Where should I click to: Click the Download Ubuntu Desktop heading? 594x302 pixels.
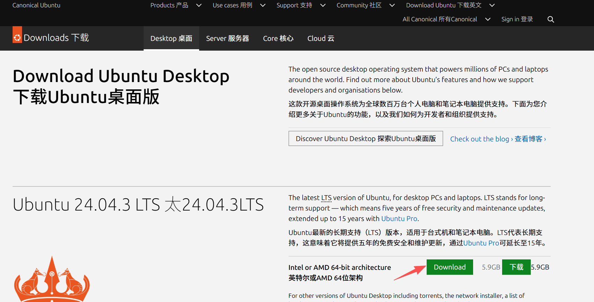point(121,86)
